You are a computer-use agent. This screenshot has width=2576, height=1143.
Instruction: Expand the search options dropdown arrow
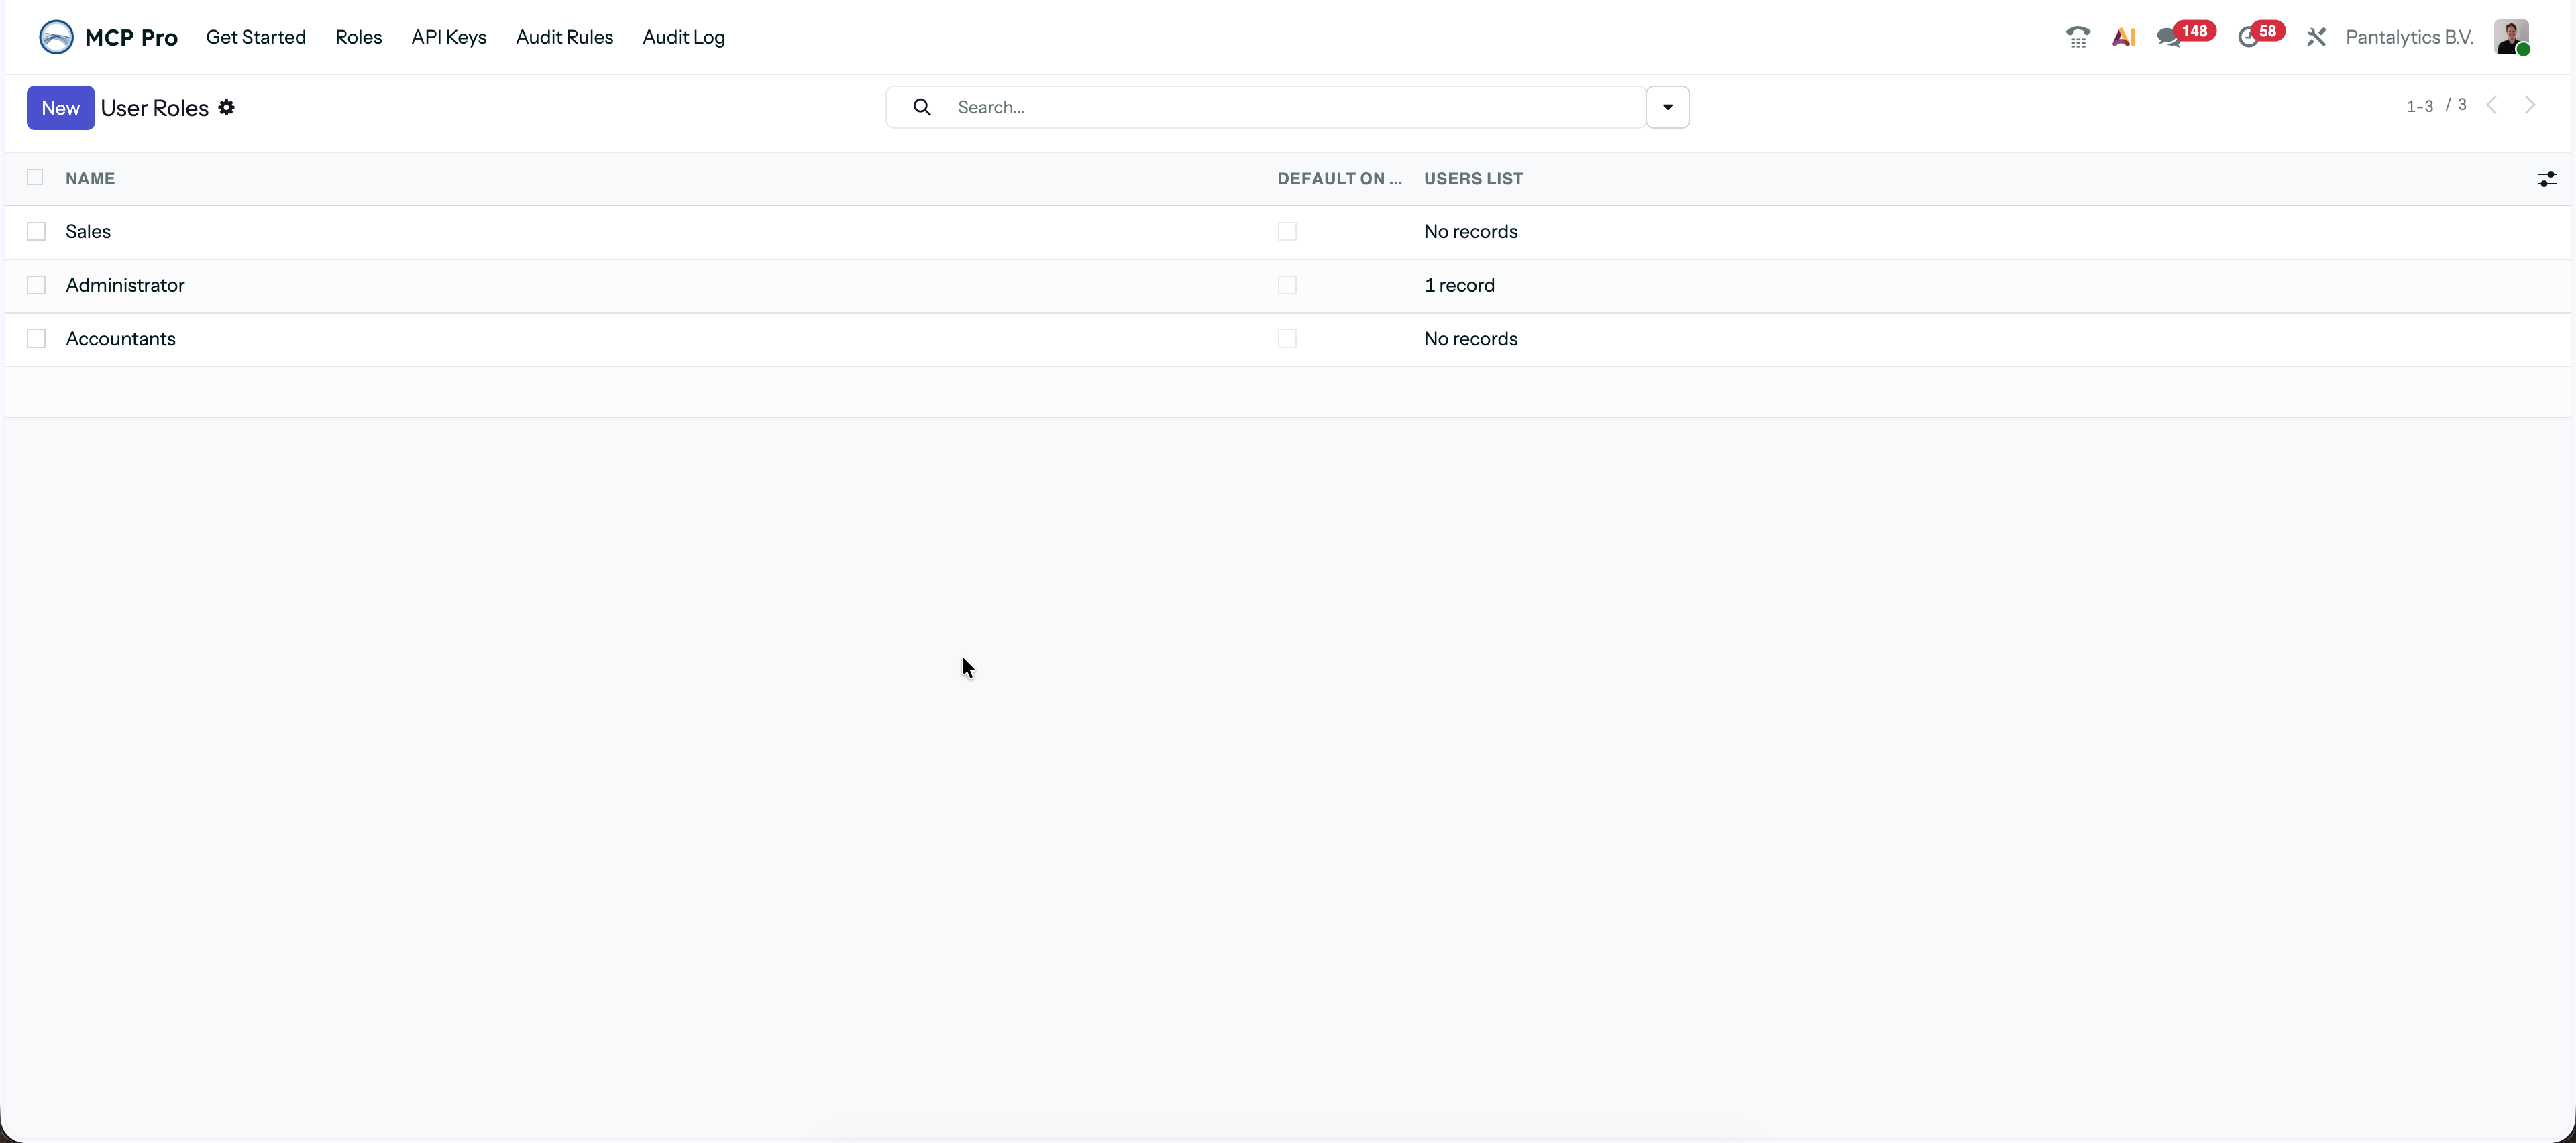1667,107
